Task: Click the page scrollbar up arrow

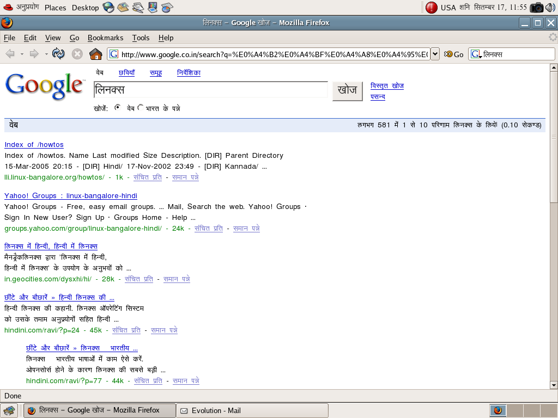Action: click(x=554, y=67)
